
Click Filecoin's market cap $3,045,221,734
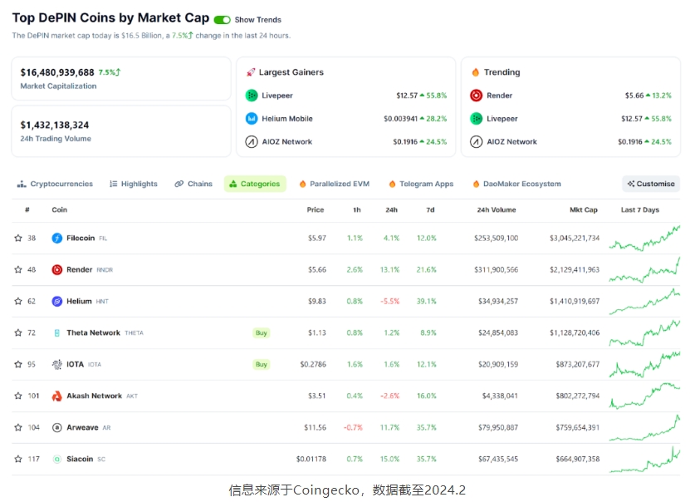point(575,239)
